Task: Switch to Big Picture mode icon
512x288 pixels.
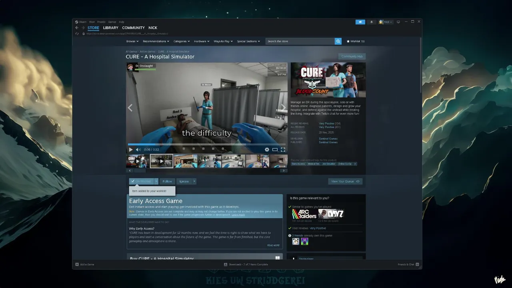Action: [398, 22]
